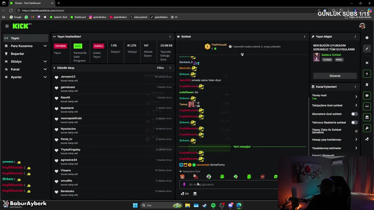Open the Dashboard bookmark
374x210 pixels.
pyautogui.click(x=78, y=17)
